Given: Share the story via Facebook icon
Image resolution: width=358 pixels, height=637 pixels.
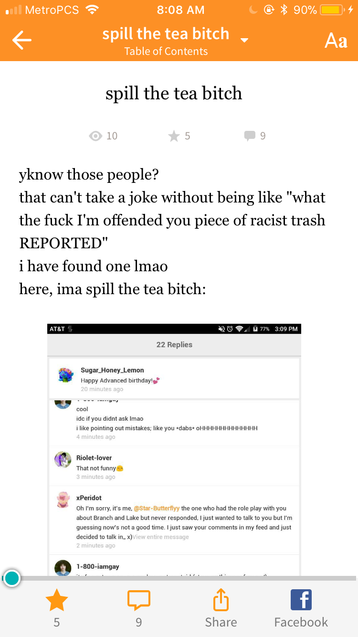Looking at the screenshot, I should coord(301,600).
